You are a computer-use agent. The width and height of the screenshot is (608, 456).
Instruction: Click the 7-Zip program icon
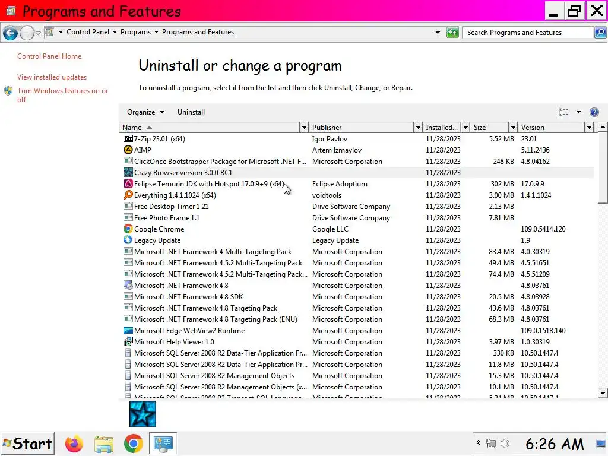pos(128,138)
